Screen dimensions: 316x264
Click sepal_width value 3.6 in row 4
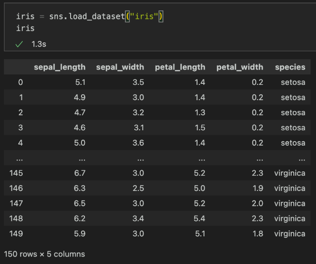138,143
